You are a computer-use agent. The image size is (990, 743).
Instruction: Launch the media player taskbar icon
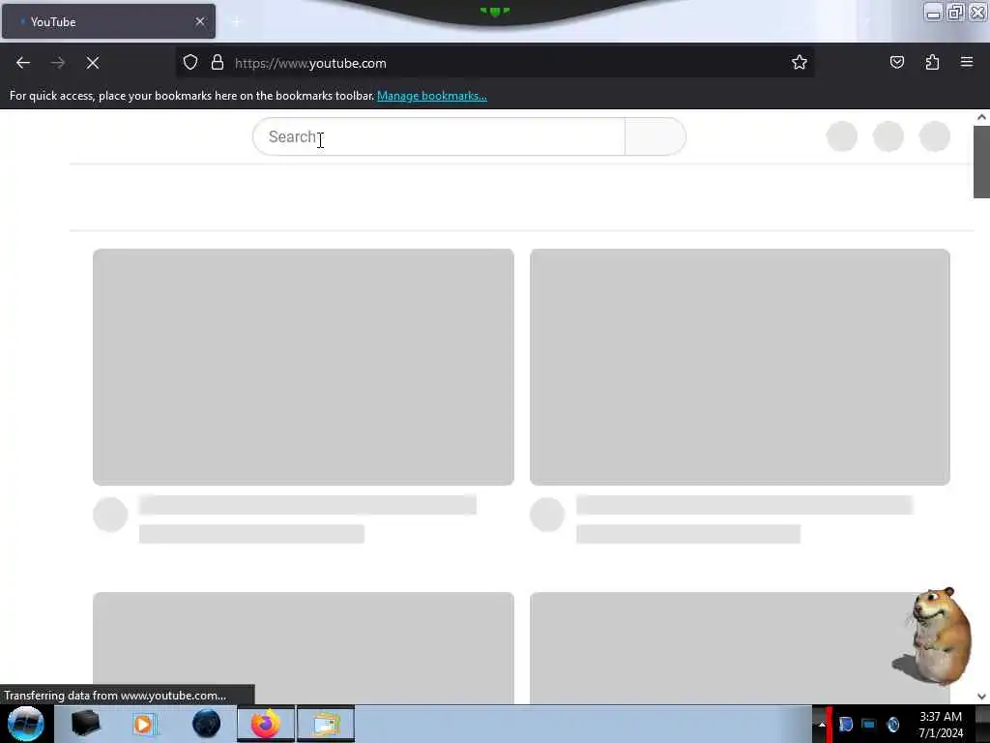point(143,724)
